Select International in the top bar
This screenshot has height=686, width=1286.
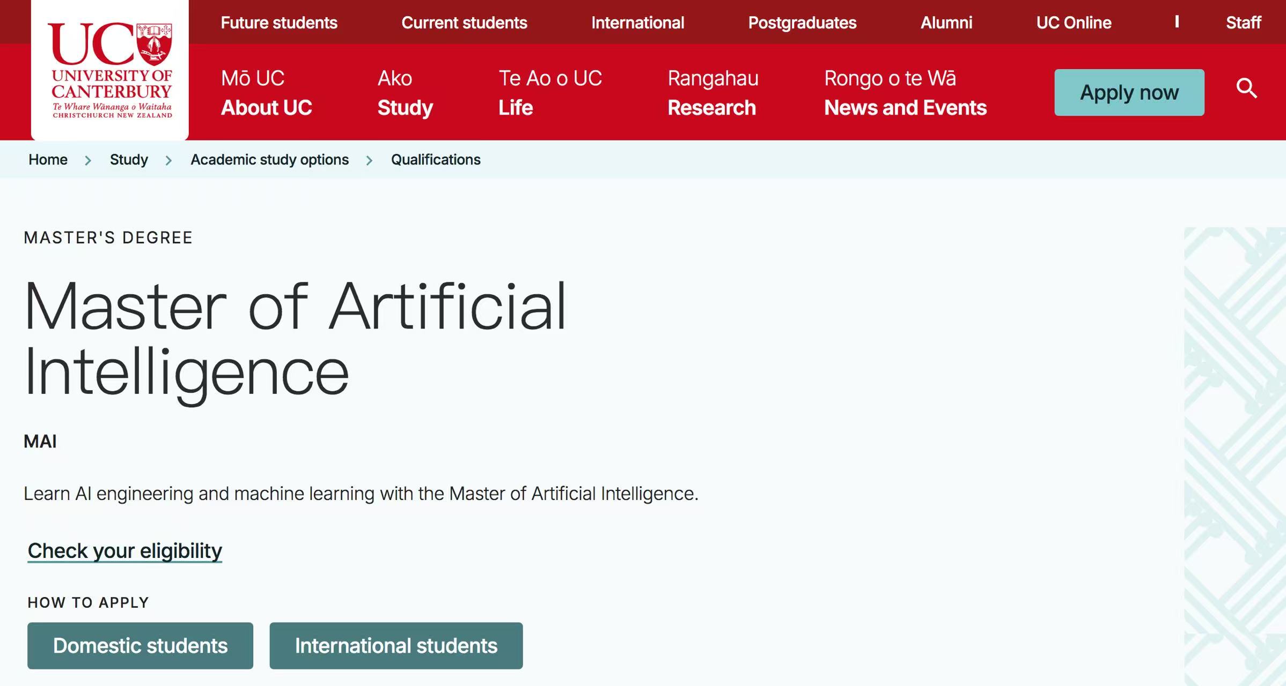pos(637,23)
